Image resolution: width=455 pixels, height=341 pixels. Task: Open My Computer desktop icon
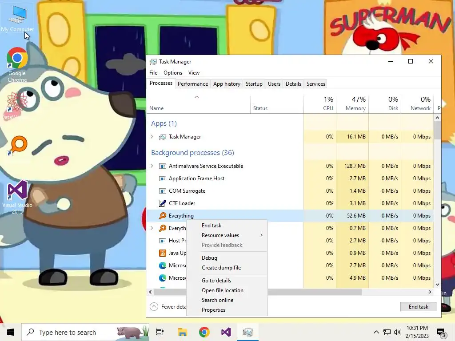coord(17,18)
